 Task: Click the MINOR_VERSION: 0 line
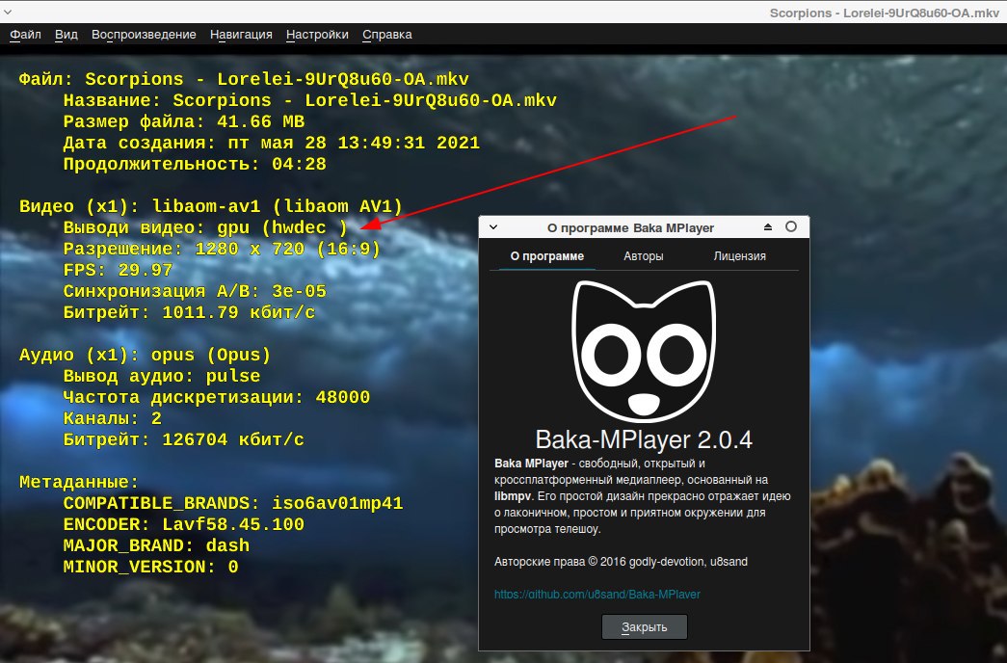[x=151, y=567]
